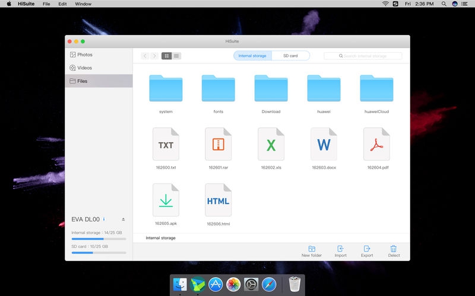The width and height of the screenshot is (475, 296).
Task: Go back with the left chevron
Action: click(145, 56)
